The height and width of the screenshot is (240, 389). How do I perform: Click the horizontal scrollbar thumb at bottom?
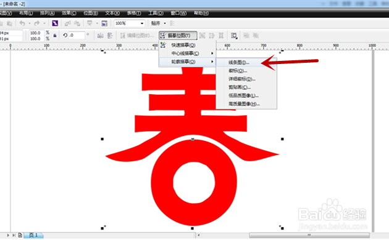(x=309, y=235)
